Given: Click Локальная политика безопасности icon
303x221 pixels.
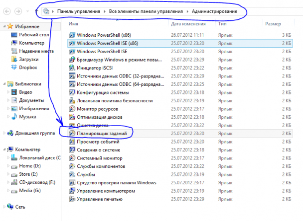Looking at the screenshot, I should pyautogui.click(x=72, y=101).
